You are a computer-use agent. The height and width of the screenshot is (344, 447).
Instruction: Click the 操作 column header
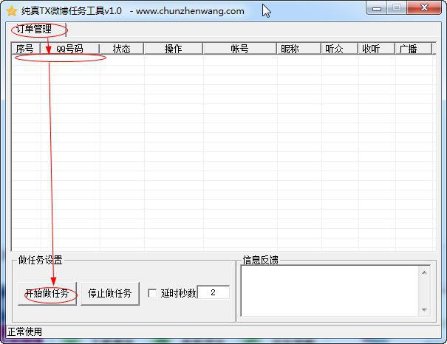pos(174,49)
